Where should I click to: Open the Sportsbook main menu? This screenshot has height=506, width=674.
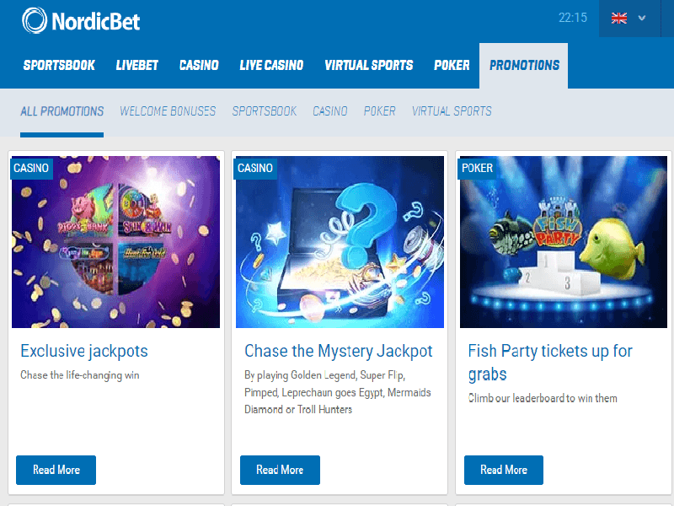point(59,65)
